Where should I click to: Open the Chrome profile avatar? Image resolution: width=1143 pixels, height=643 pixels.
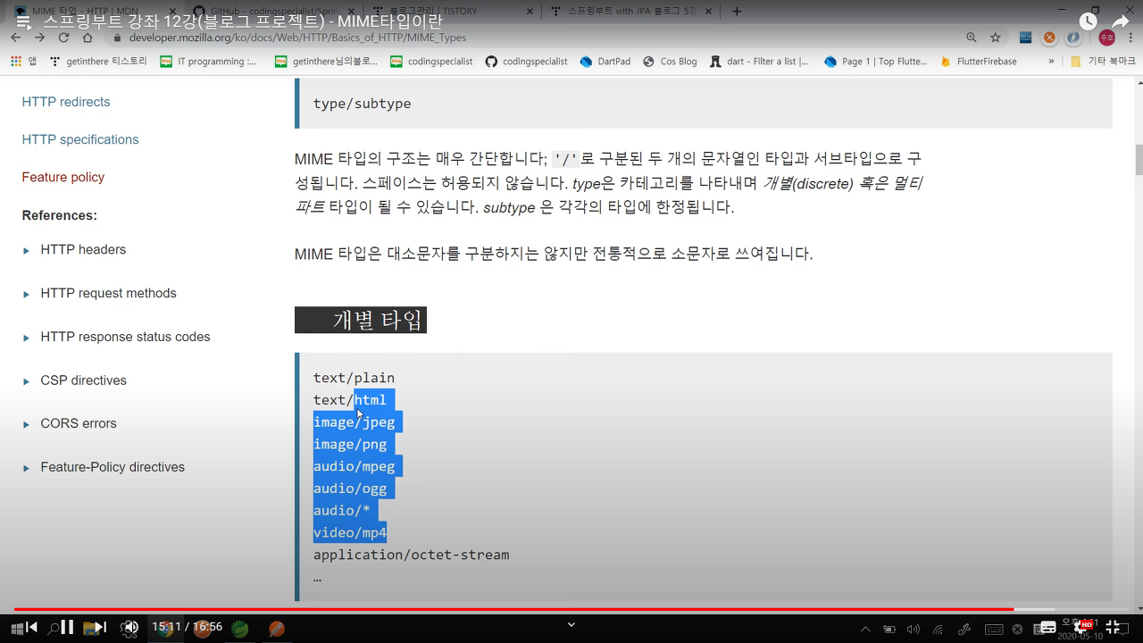click(1107, 38)
